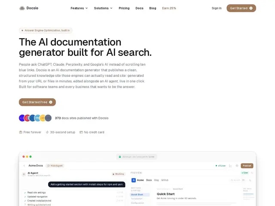Open the settings gear icon near Publish
The width and height of the screenshot is (275, 206).
pos(237,166)
